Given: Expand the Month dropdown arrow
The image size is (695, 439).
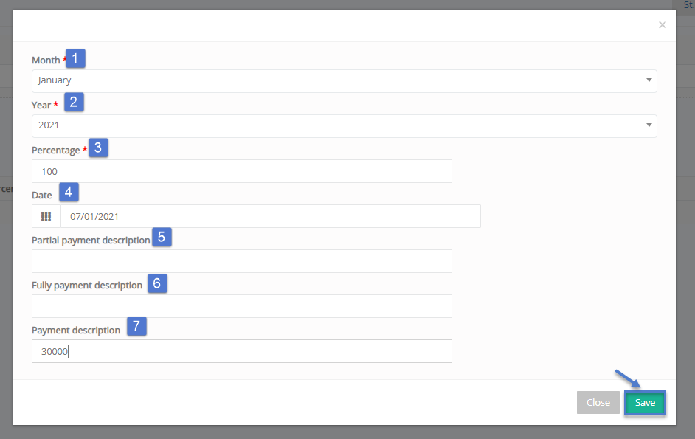Looking at the screenshot, I should (x=649, y=80).
